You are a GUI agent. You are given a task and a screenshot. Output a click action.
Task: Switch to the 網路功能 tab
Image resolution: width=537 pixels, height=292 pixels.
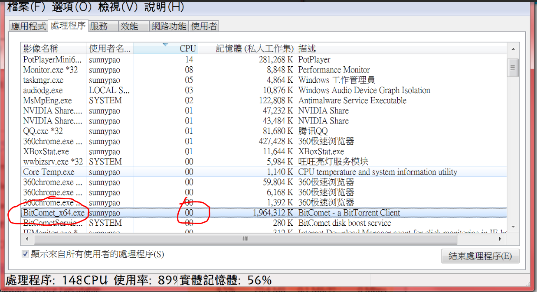coord(169,26)
